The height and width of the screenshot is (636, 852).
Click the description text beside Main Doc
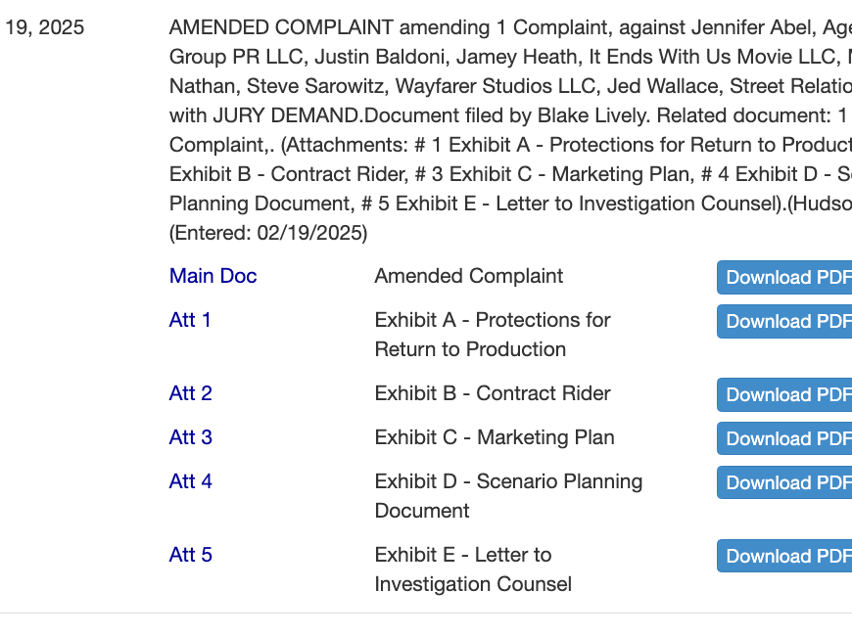point(468,276)
